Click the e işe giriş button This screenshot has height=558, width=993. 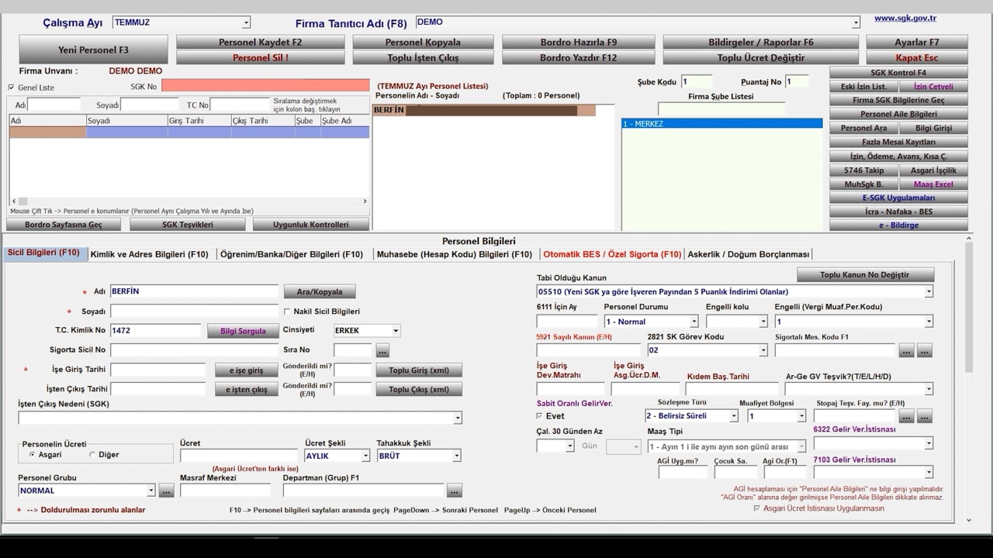[246, 370]
